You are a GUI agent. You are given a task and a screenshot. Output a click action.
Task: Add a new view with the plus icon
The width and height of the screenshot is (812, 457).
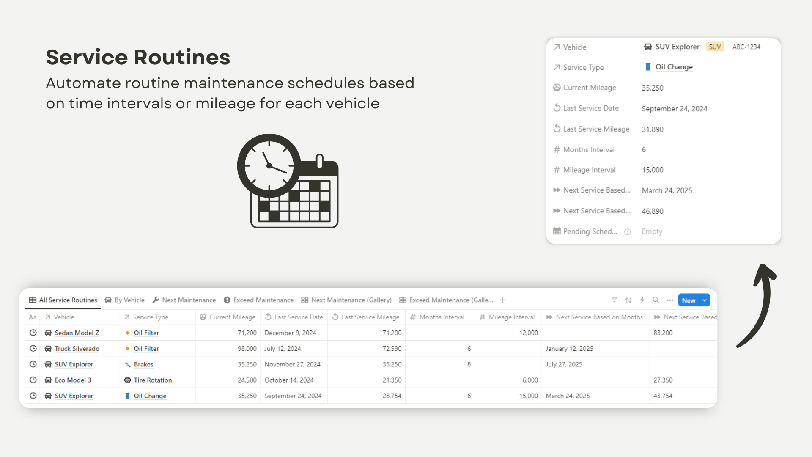click(503, 300)
